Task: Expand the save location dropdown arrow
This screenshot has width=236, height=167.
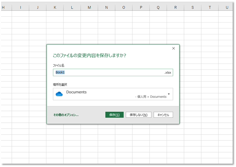Action: coord(169,94)
